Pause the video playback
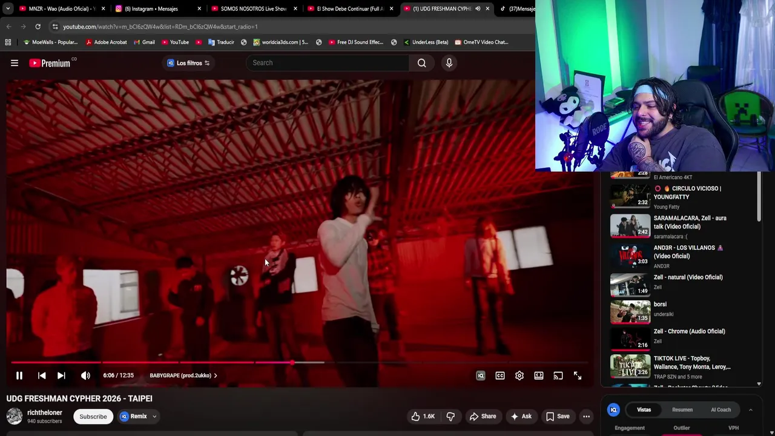The width and height of the screenshot is (775, 436). pos(19,375)
